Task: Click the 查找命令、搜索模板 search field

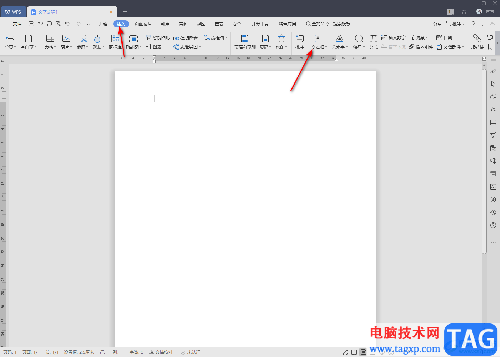Action: coord(328,24)
